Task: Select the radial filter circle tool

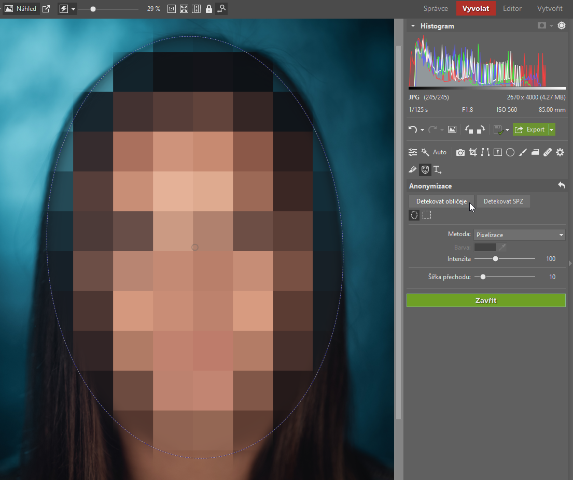Action: 510,152
